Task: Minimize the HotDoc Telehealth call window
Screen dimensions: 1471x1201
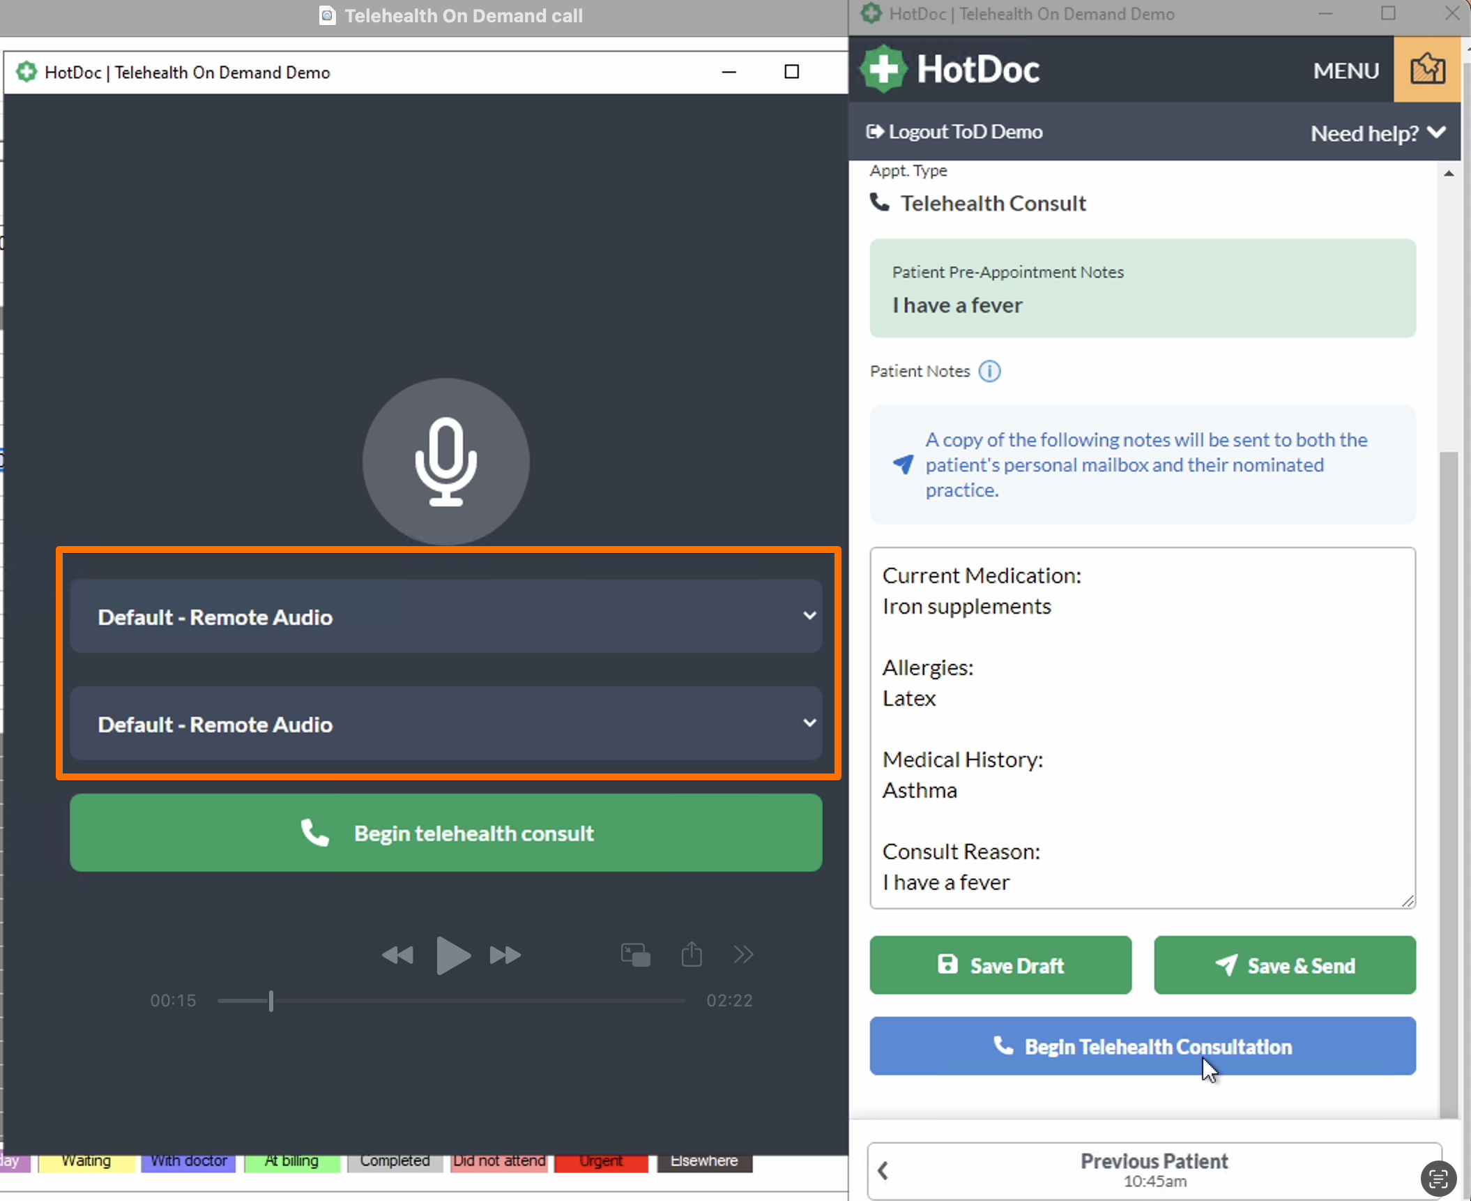Action: click(x=729, y=72)
